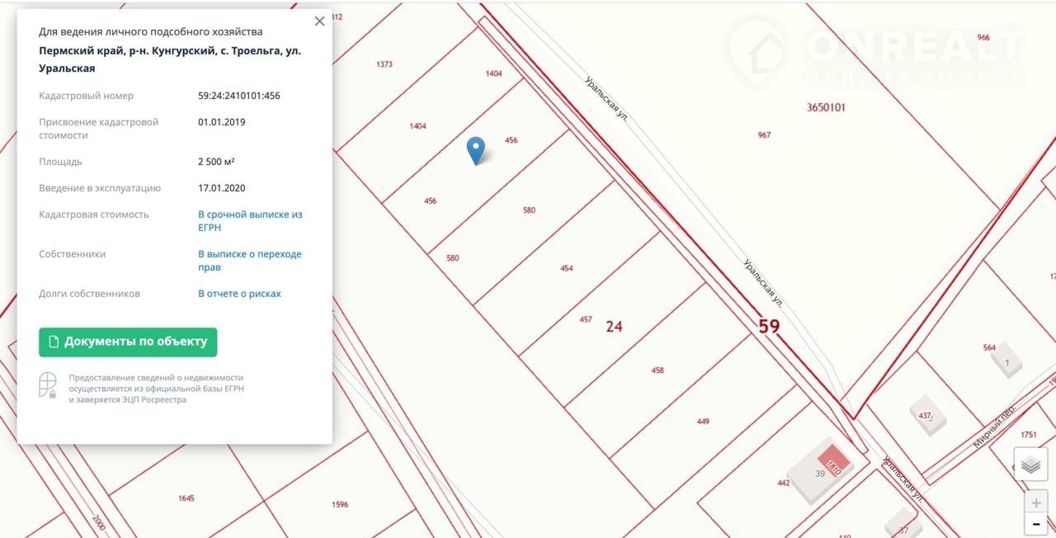Select parcel 1596 on the map

(x=339, y=504)
